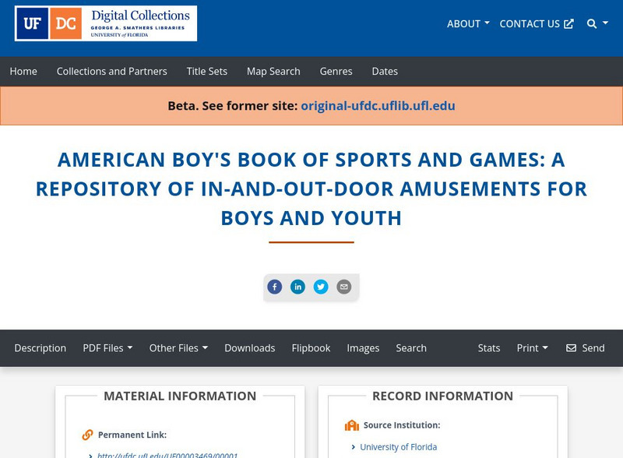
Task: Share the page via the LinkedIn icon
Action: click(x=297, y=287)
